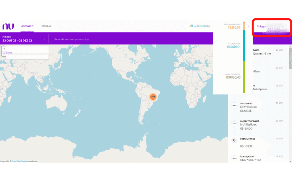Zoom in on the map

4,49
